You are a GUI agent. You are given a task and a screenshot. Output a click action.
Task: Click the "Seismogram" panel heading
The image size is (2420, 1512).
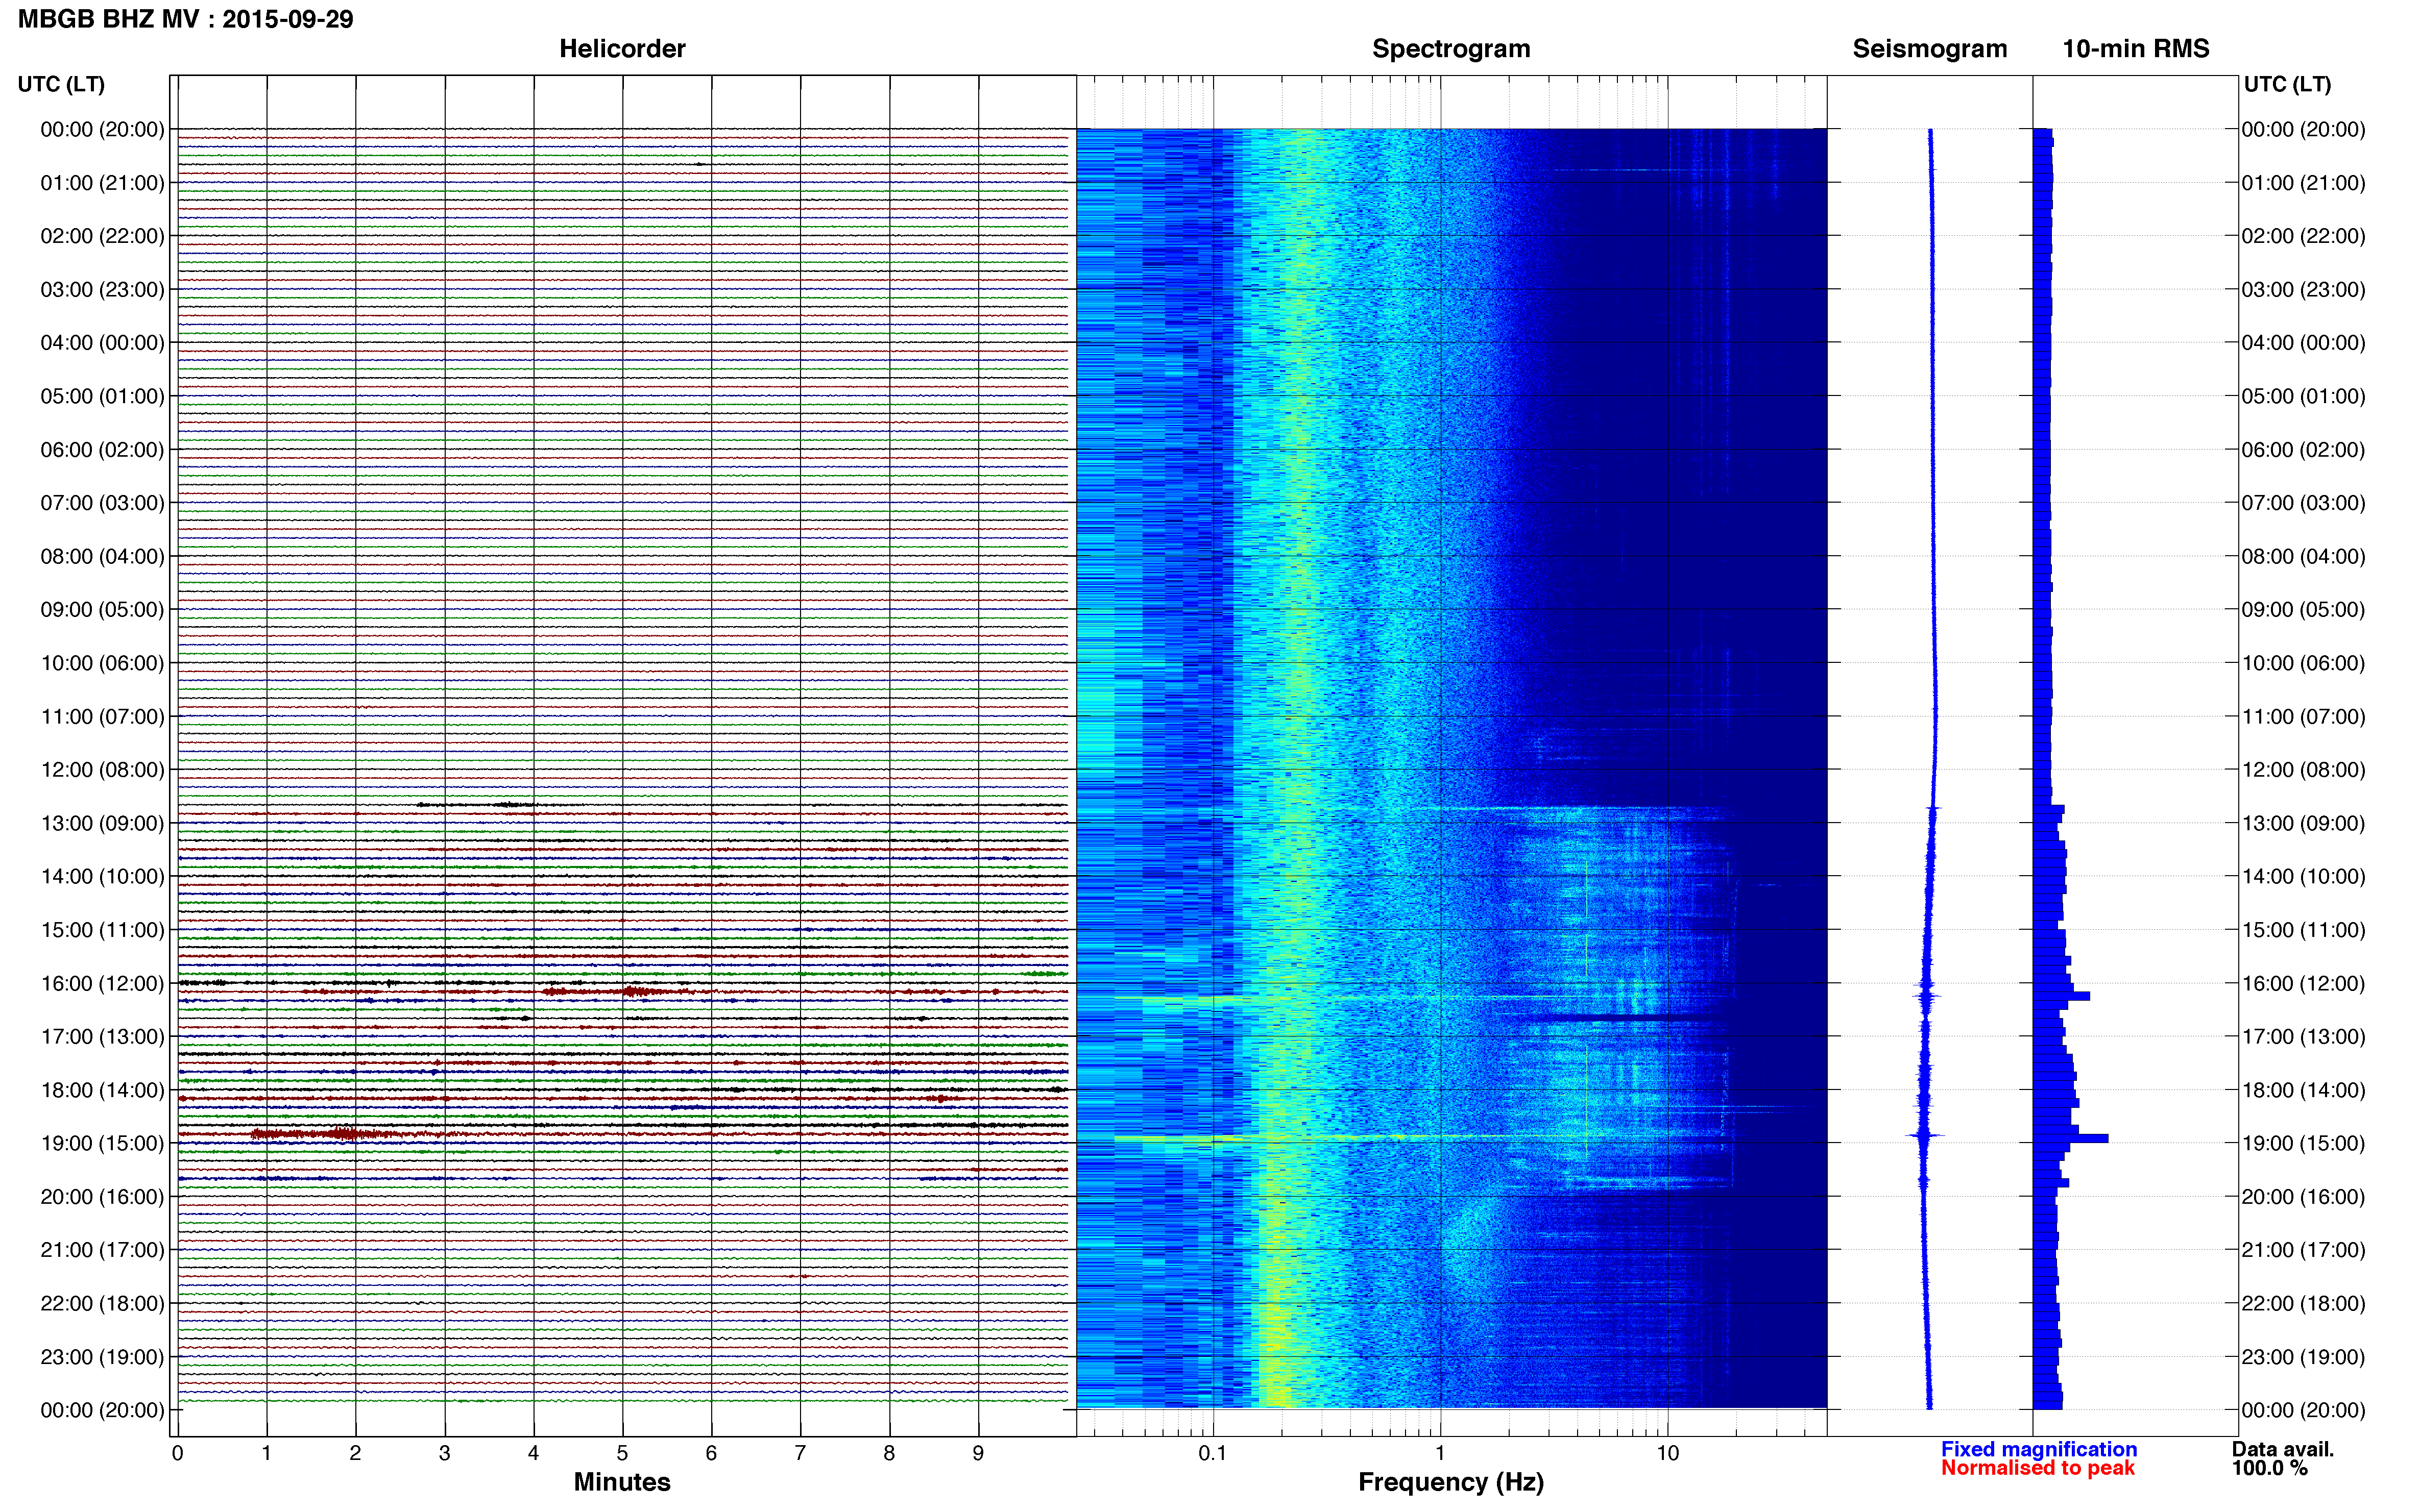tap(1930, 49)
